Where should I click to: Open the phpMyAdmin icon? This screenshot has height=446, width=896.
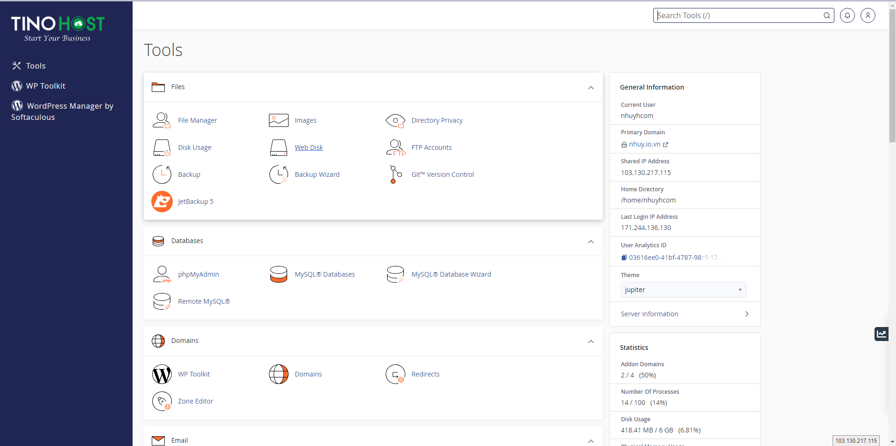(x=162, y=274)
